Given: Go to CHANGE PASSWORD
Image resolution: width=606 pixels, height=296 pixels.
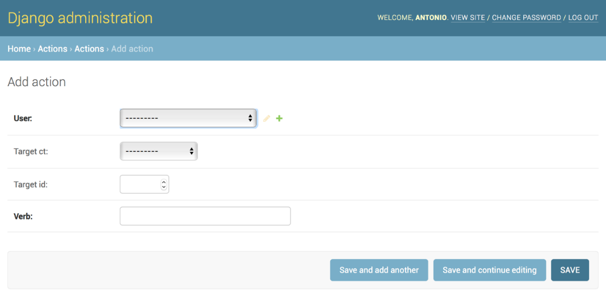Looking at the screenshot, I should 526,18.
